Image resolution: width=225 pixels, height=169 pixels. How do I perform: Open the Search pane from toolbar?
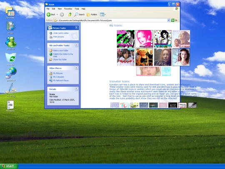(x=79, y=15)
